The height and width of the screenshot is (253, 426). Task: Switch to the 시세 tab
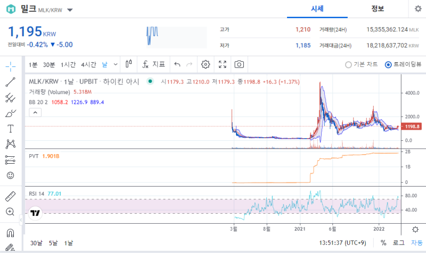(x=317, y=9)
